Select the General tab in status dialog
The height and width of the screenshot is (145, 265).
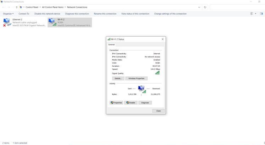tap(111, 44)
